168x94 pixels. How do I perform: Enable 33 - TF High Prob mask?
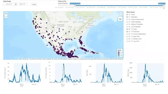[127, 37]
